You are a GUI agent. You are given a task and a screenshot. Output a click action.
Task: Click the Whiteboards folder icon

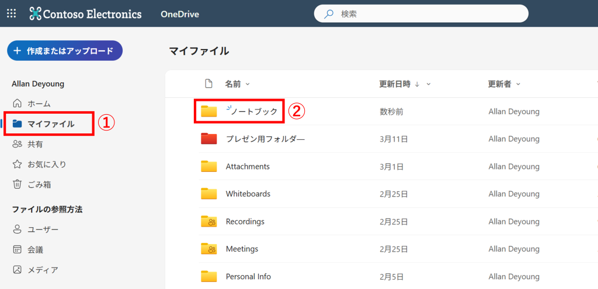coord(208,194)
